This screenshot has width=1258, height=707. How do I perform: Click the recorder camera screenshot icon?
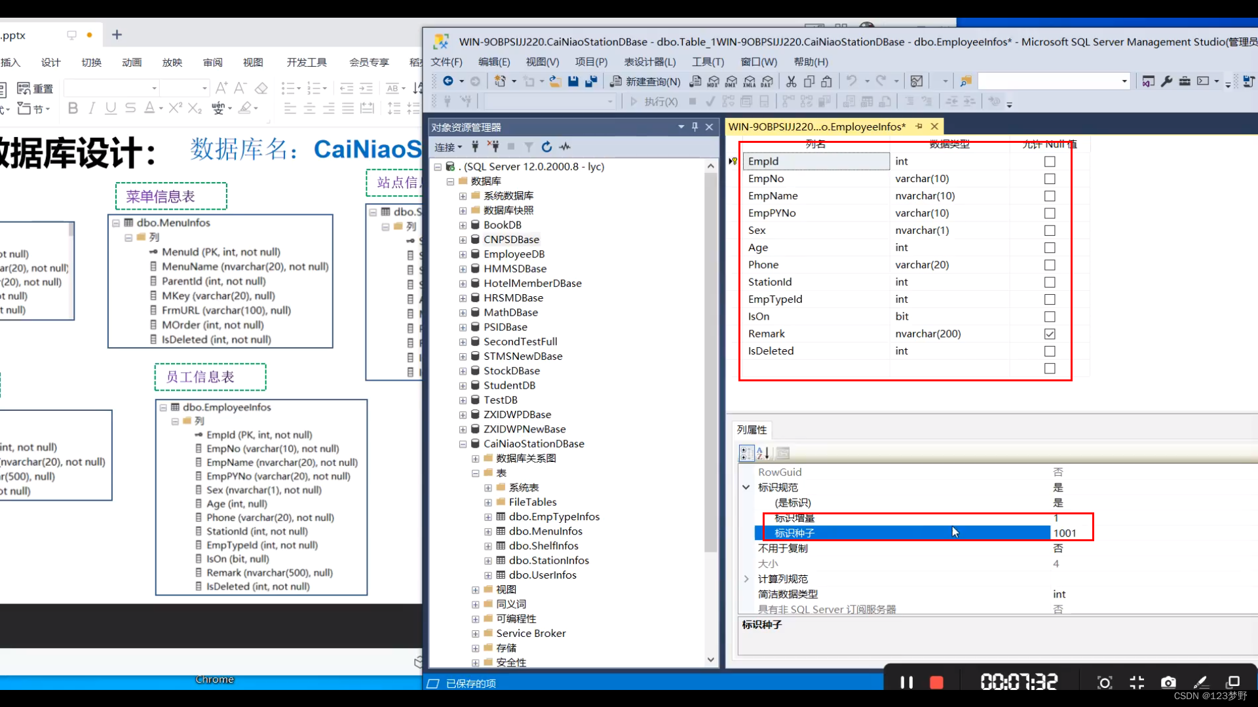pos(1168,683)
